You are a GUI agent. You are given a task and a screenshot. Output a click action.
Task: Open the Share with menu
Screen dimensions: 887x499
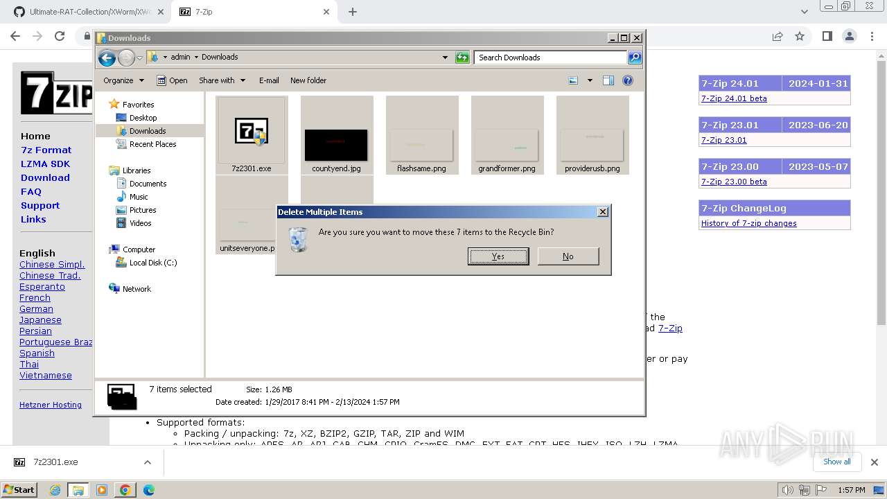tap(222, 80)
